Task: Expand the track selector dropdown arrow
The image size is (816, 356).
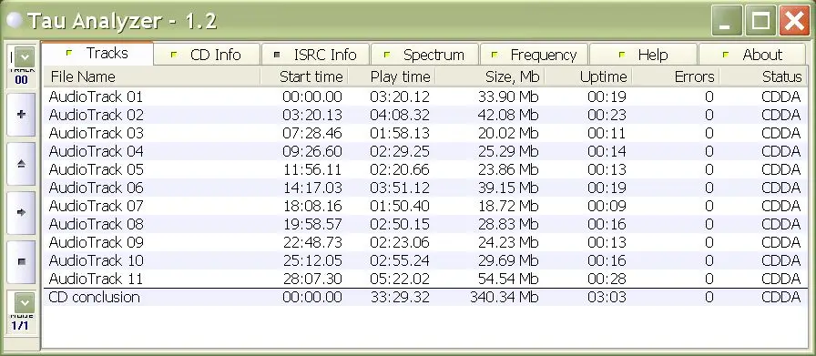Action: [x=24, y=56]
